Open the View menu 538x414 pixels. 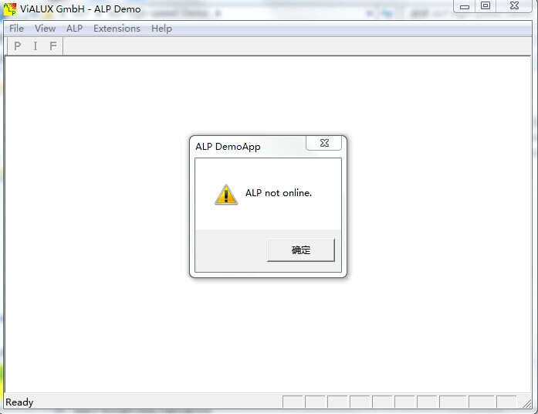[45, 29]
